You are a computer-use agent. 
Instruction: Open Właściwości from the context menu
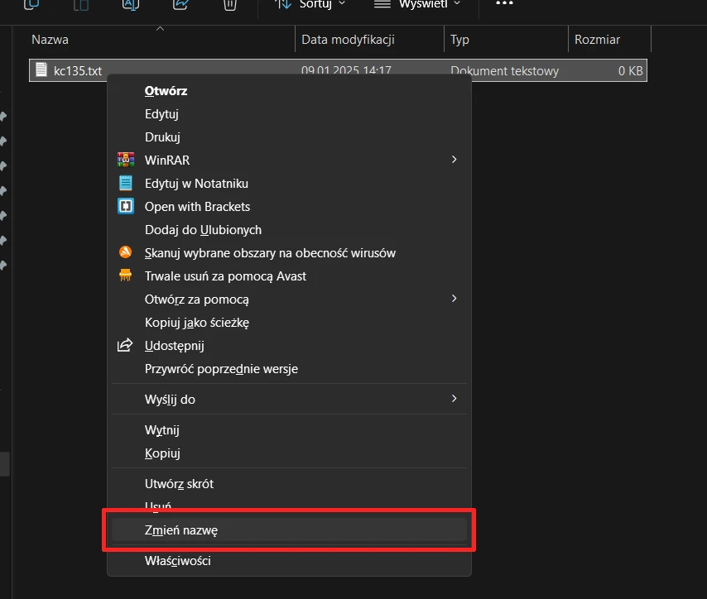click(x=289, y=561)
